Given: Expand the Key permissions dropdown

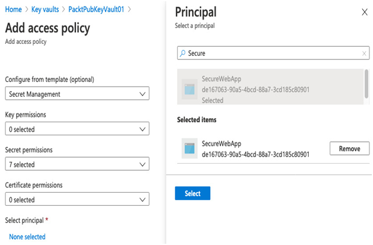Looking at the screenshot, I should [77, 129].
